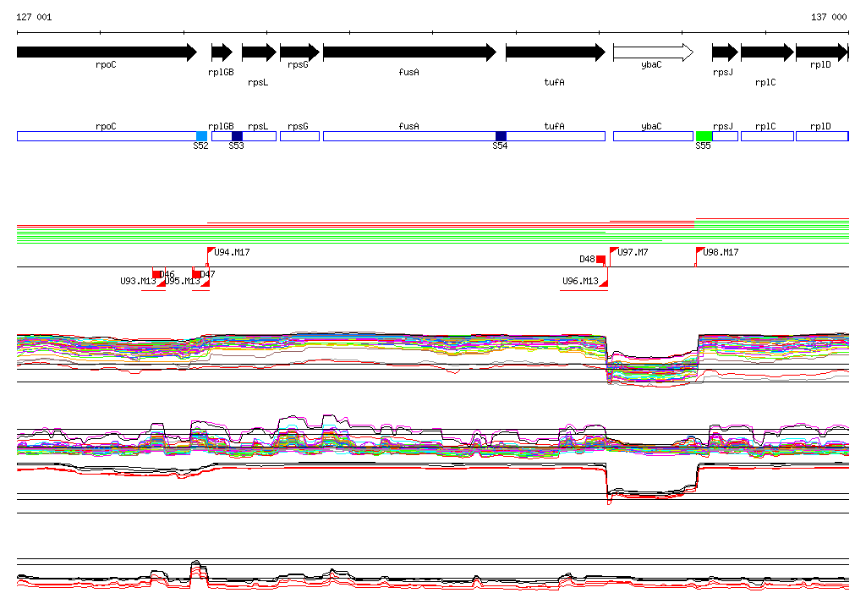Select the fusA blue outlined annotation box

point(409,136)
